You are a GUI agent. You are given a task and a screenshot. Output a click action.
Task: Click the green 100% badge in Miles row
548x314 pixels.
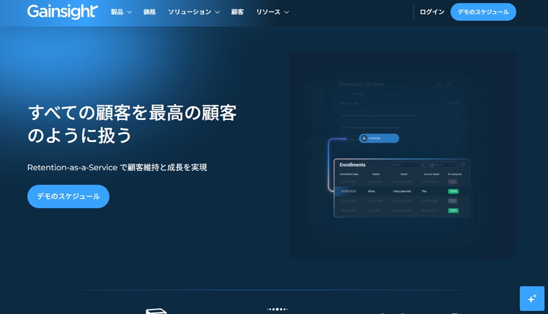pos(453,191)
